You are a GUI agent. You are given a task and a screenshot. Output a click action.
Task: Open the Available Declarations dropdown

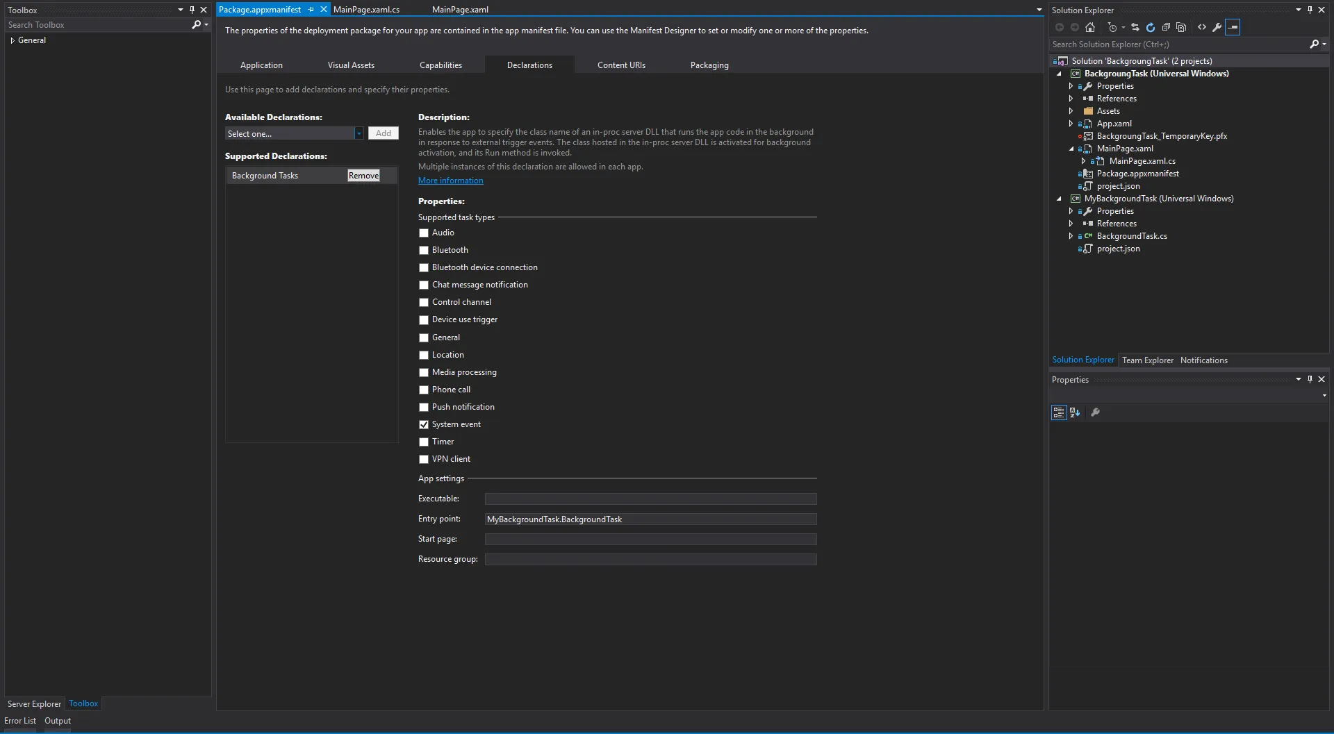[359, 133]
